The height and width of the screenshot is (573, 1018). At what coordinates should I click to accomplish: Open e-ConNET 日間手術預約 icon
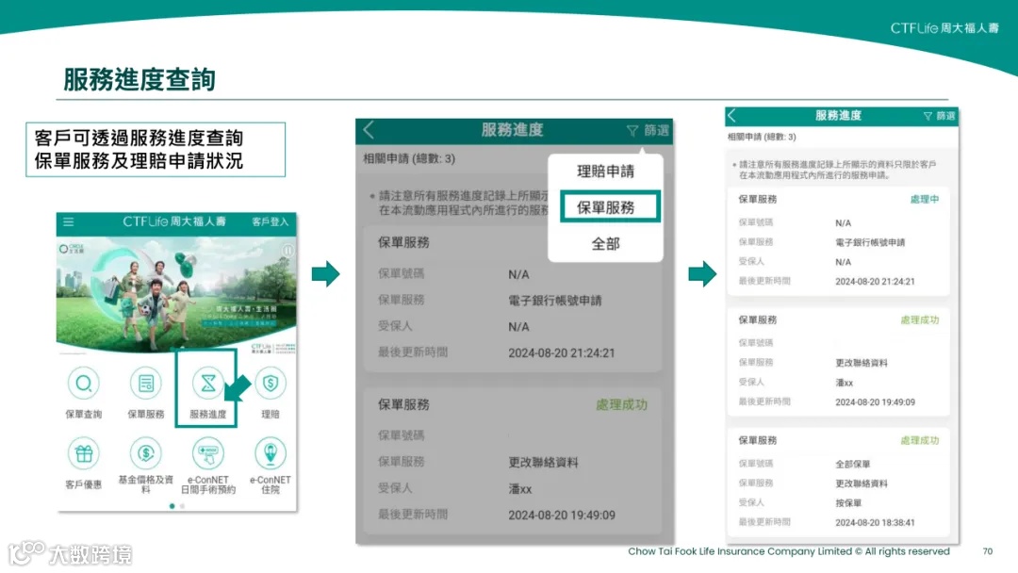click(207, 453)
